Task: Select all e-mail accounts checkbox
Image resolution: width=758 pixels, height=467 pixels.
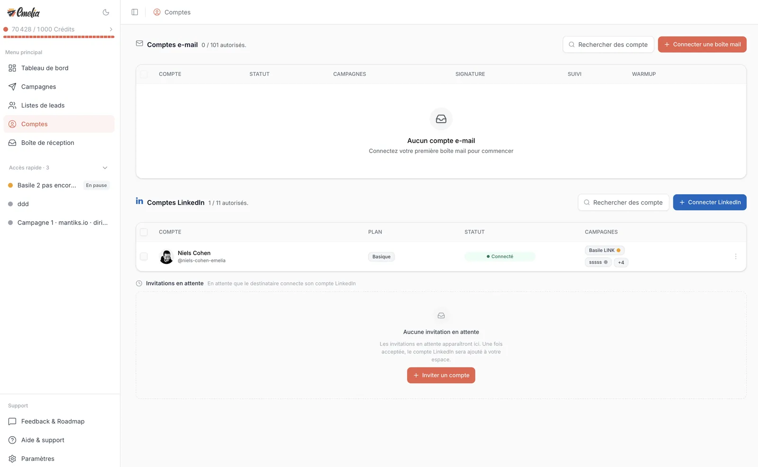Action: pos(144,74)
